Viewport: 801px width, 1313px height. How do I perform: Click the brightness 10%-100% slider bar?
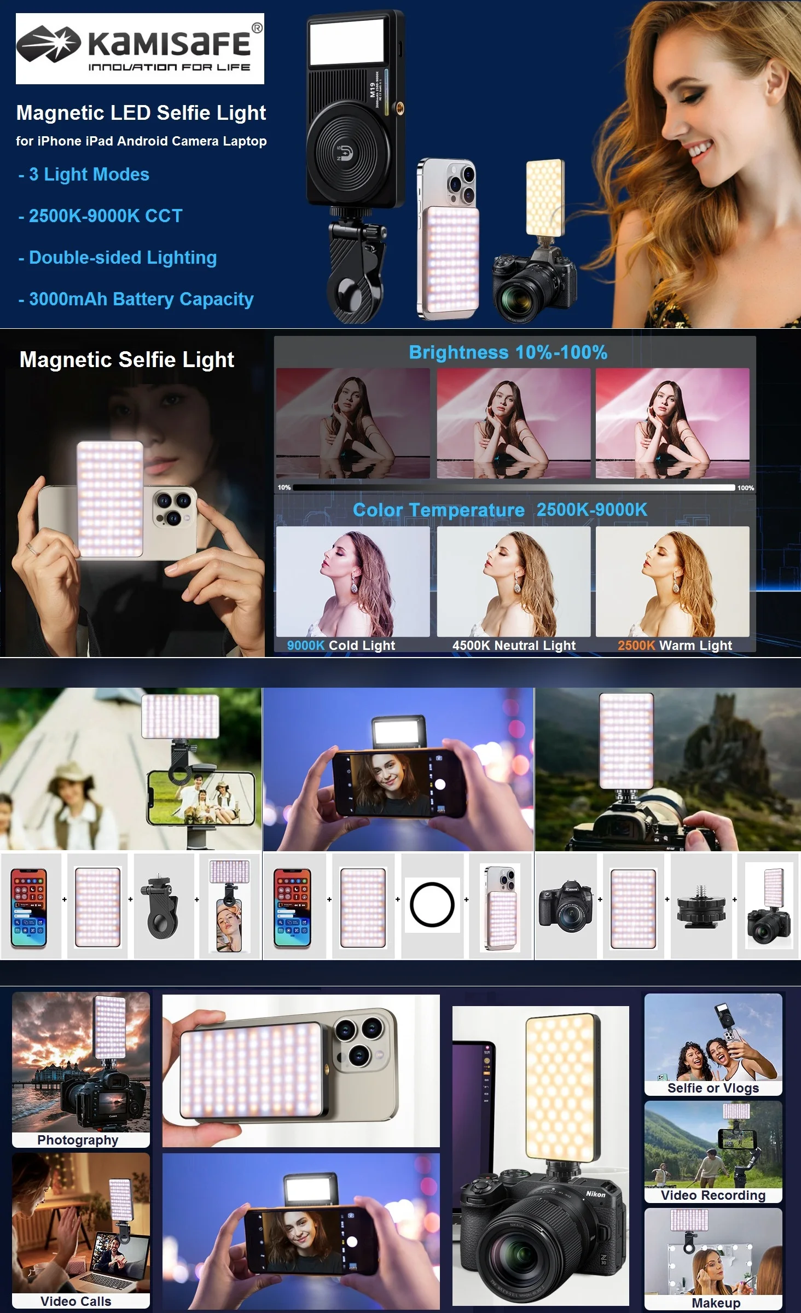[514, 487]
